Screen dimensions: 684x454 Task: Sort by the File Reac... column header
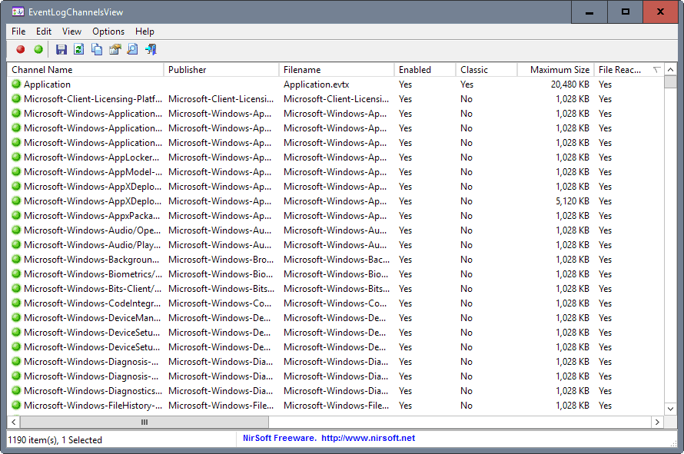tap(629, 70)
